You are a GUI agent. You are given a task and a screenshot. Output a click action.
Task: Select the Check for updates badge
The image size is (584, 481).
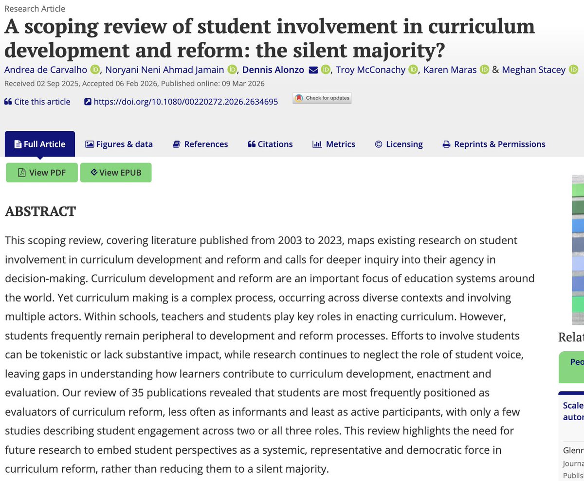tap(321, 98)
